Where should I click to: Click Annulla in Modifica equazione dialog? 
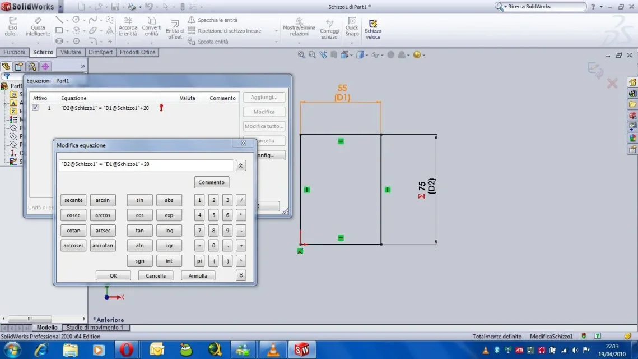tap(198, 275)
